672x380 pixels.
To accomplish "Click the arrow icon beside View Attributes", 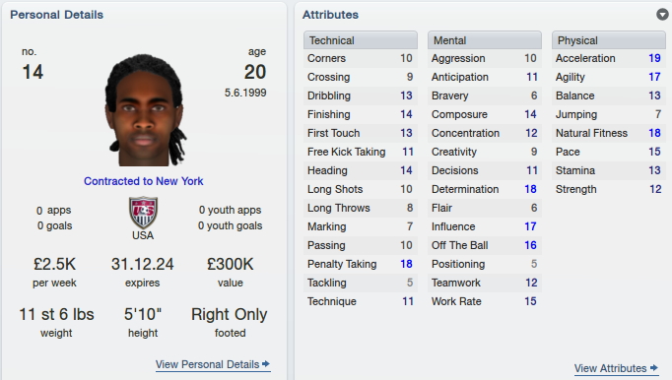I will (x=654, y=367).
